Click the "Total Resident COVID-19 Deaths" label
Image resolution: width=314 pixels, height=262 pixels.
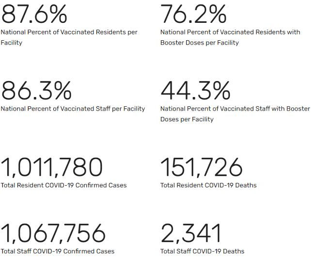pos(208,185)
